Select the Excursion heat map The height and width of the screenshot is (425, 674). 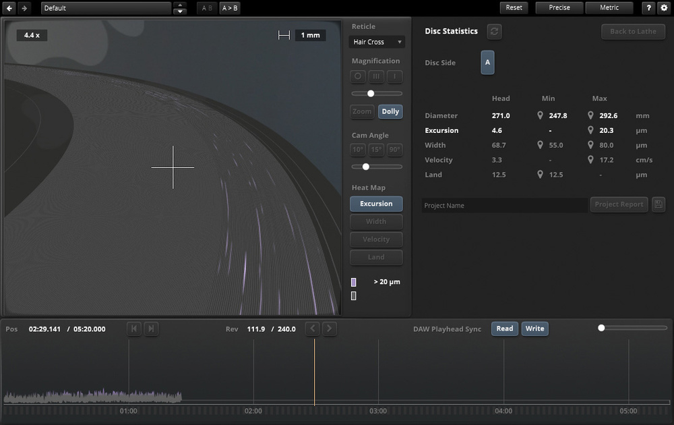point(376,204)
